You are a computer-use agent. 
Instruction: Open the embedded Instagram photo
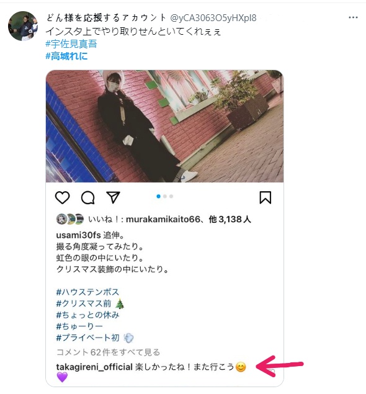pyautogui.click(x=164, y=126)
